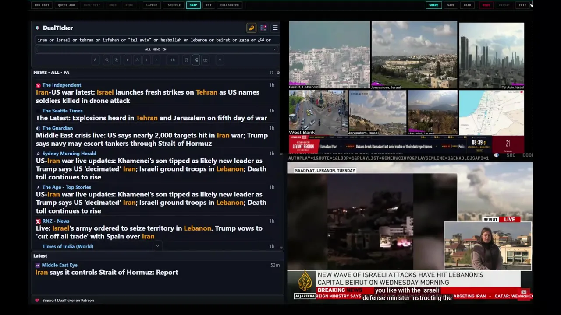
Task: Open the ALL NEWS EN dropdown
Action: pyautogui.click(x=156, y=49)
